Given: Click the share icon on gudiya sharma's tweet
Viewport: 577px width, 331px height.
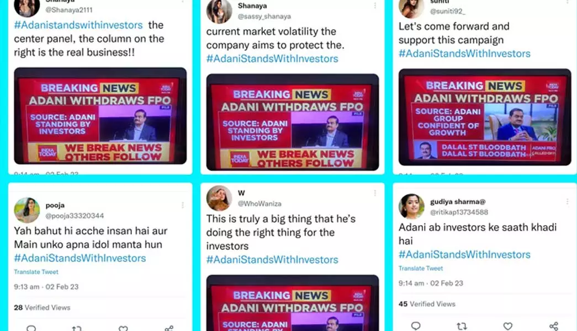Looking at the screenshot, I should pos(554,326).
